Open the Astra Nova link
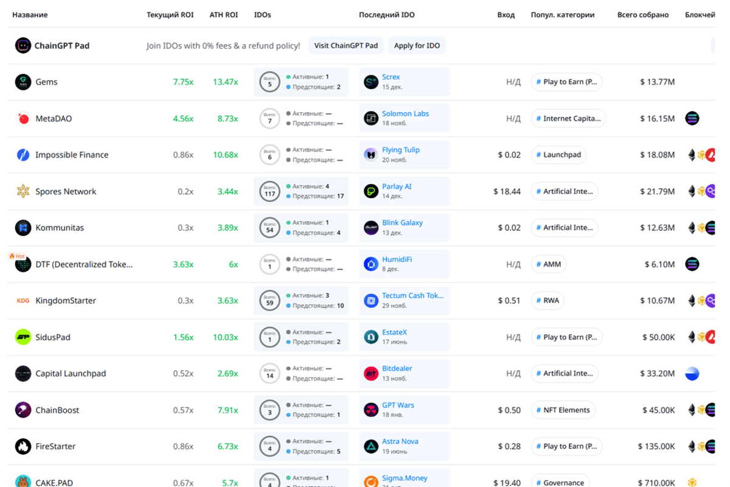The width and height of the screenshot is (730, 487). coord(400,441)
